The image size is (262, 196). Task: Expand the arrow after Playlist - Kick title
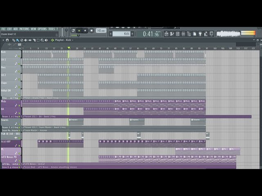[72, 40]
